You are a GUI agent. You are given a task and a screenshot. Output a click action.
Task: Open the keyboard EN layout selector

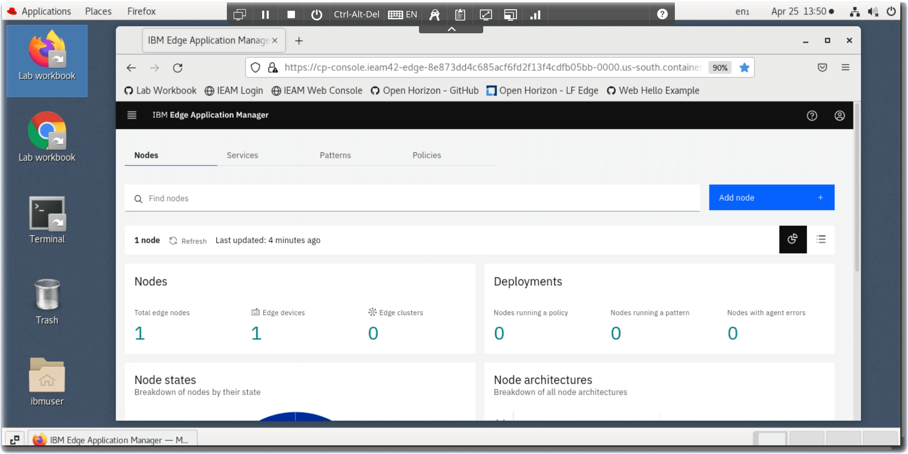click(x=403, y=14)
